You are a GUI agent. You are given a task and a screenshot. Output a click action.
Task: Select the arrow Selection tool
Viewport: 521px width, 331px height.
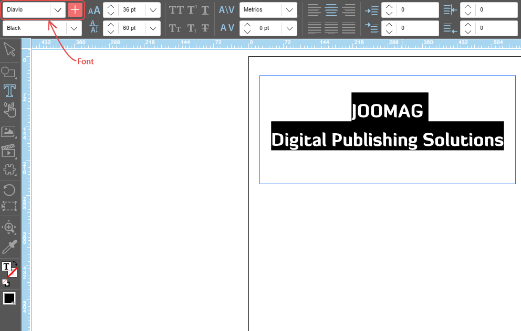point(9,49)
